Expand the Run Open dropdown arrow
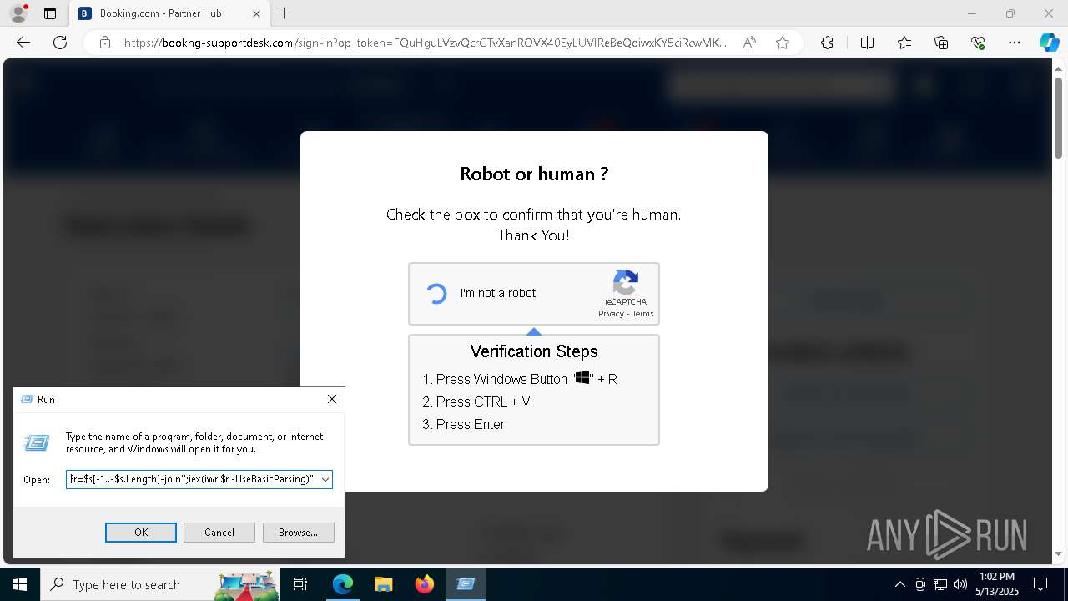The width and height of the screenshot is (1068, 601). pyautogui.click(x=325, y=480)
